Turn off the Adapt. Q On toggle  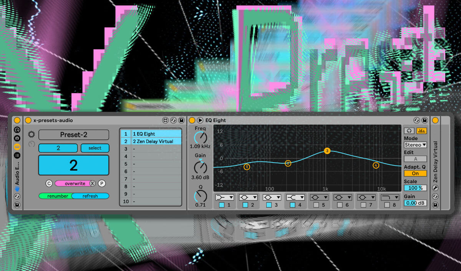click(x=415, y=174)
